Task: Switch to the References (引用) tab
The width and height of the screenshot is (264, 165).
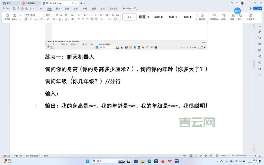Action: pos(76,9)
